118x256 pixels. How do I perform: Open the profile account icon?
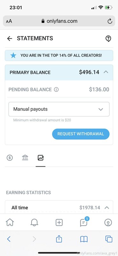coord(108,222)
